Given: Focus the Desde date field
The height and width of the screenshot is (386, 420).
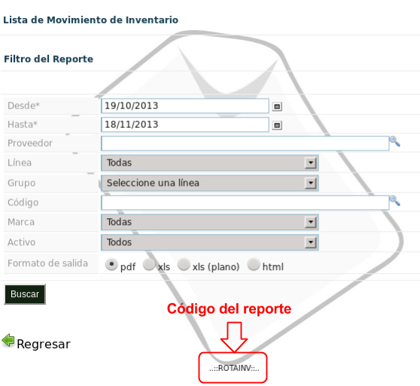Looking at the screenshot, I should 185,106.
